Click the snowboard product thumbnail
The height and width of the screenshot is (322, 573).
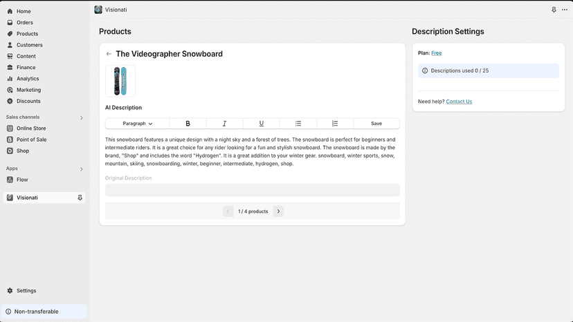[120, 81]
